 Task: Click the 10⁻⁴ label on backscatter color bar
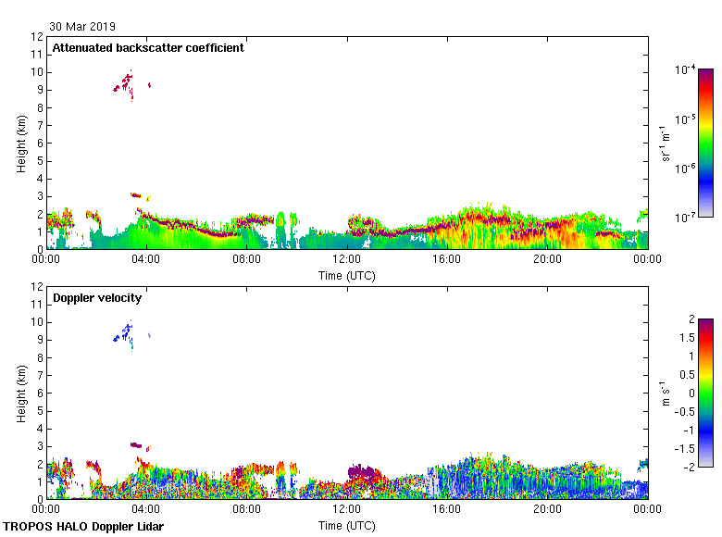(x=686, y=70)
